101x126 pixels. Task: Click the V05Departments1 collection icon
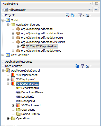pyautogui.click(x=13, y=84)
